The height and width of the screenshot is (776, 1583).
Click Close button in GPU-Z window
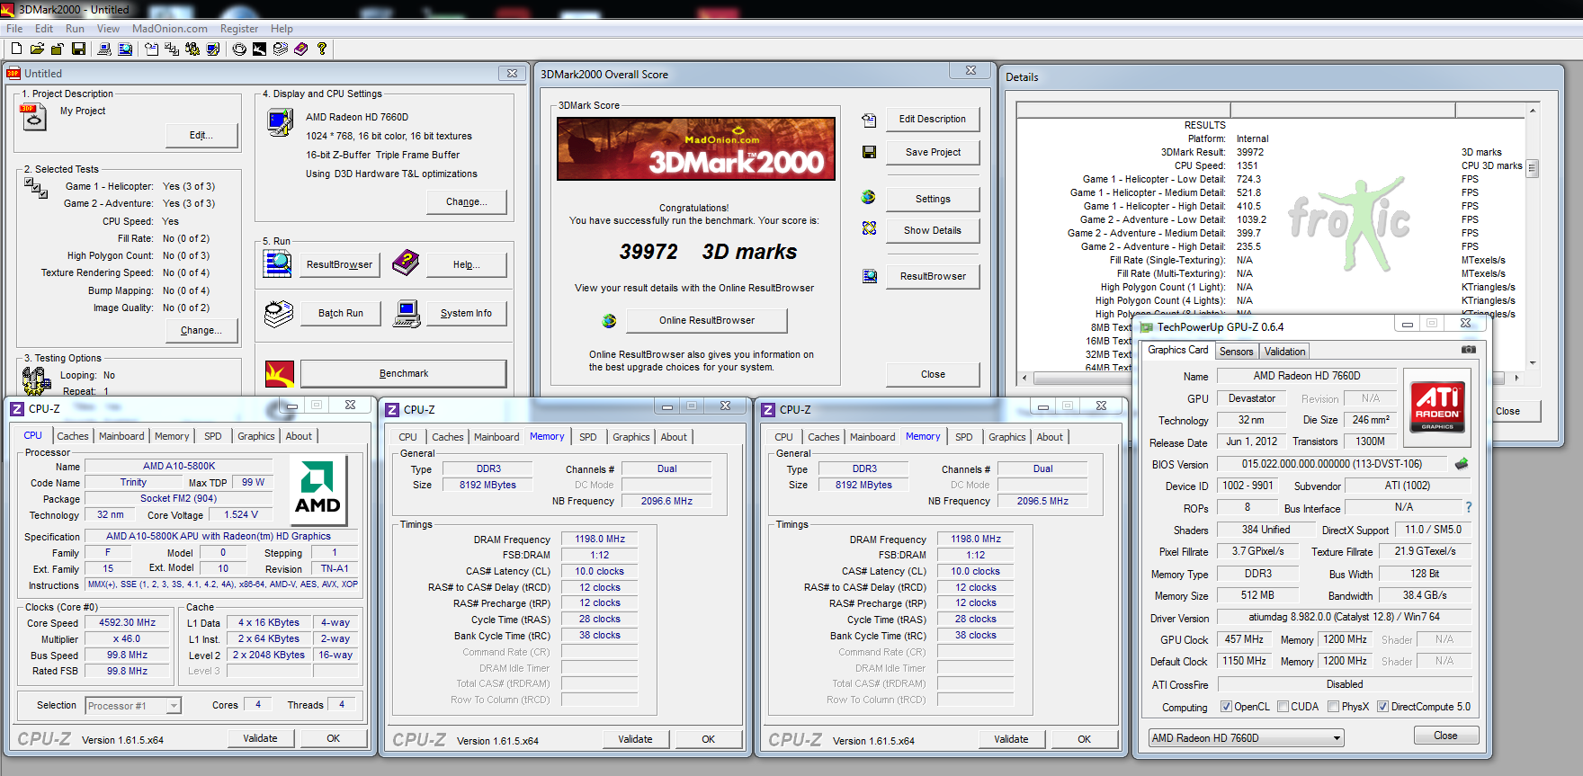click(x=1445, y=736)
